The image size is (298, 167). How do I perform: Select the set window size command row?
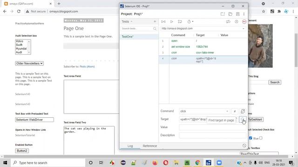coord(203,46)
